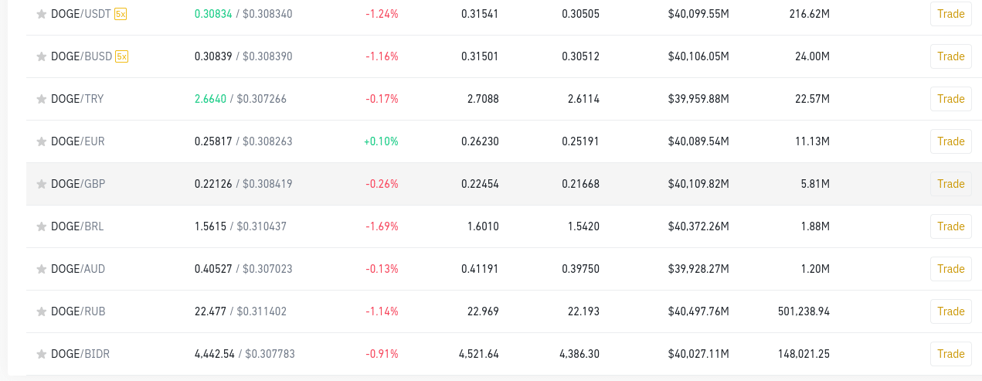
Task: Click the 5x badge next to DOGE/BUSD
Action: click(121, 56)
